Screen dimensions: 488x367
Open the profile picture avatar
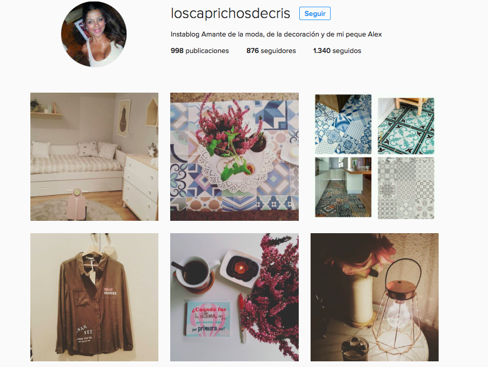[x=94, y=34]
